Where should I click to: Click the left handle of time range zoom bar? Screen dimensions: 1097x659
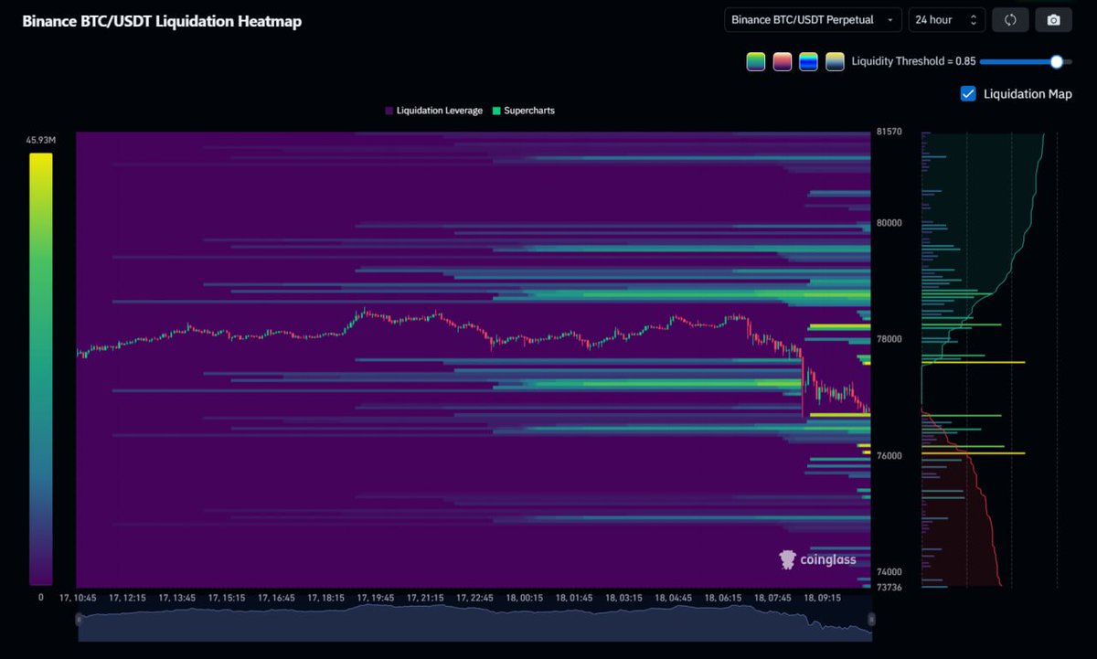[x=79, y=619]
